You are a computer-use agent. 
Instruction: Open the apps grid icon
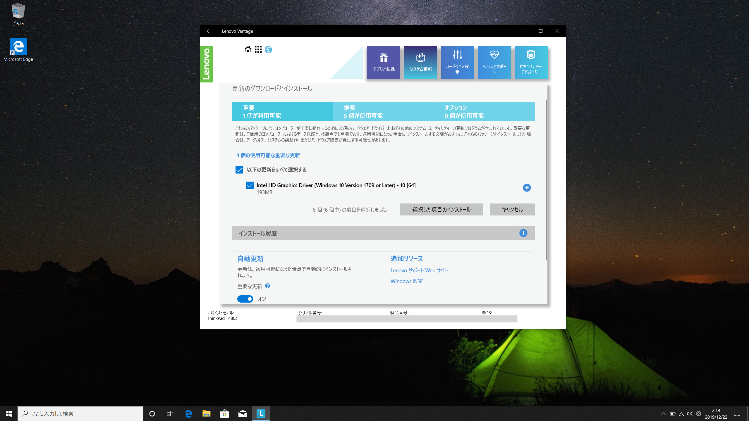(258, 49)
